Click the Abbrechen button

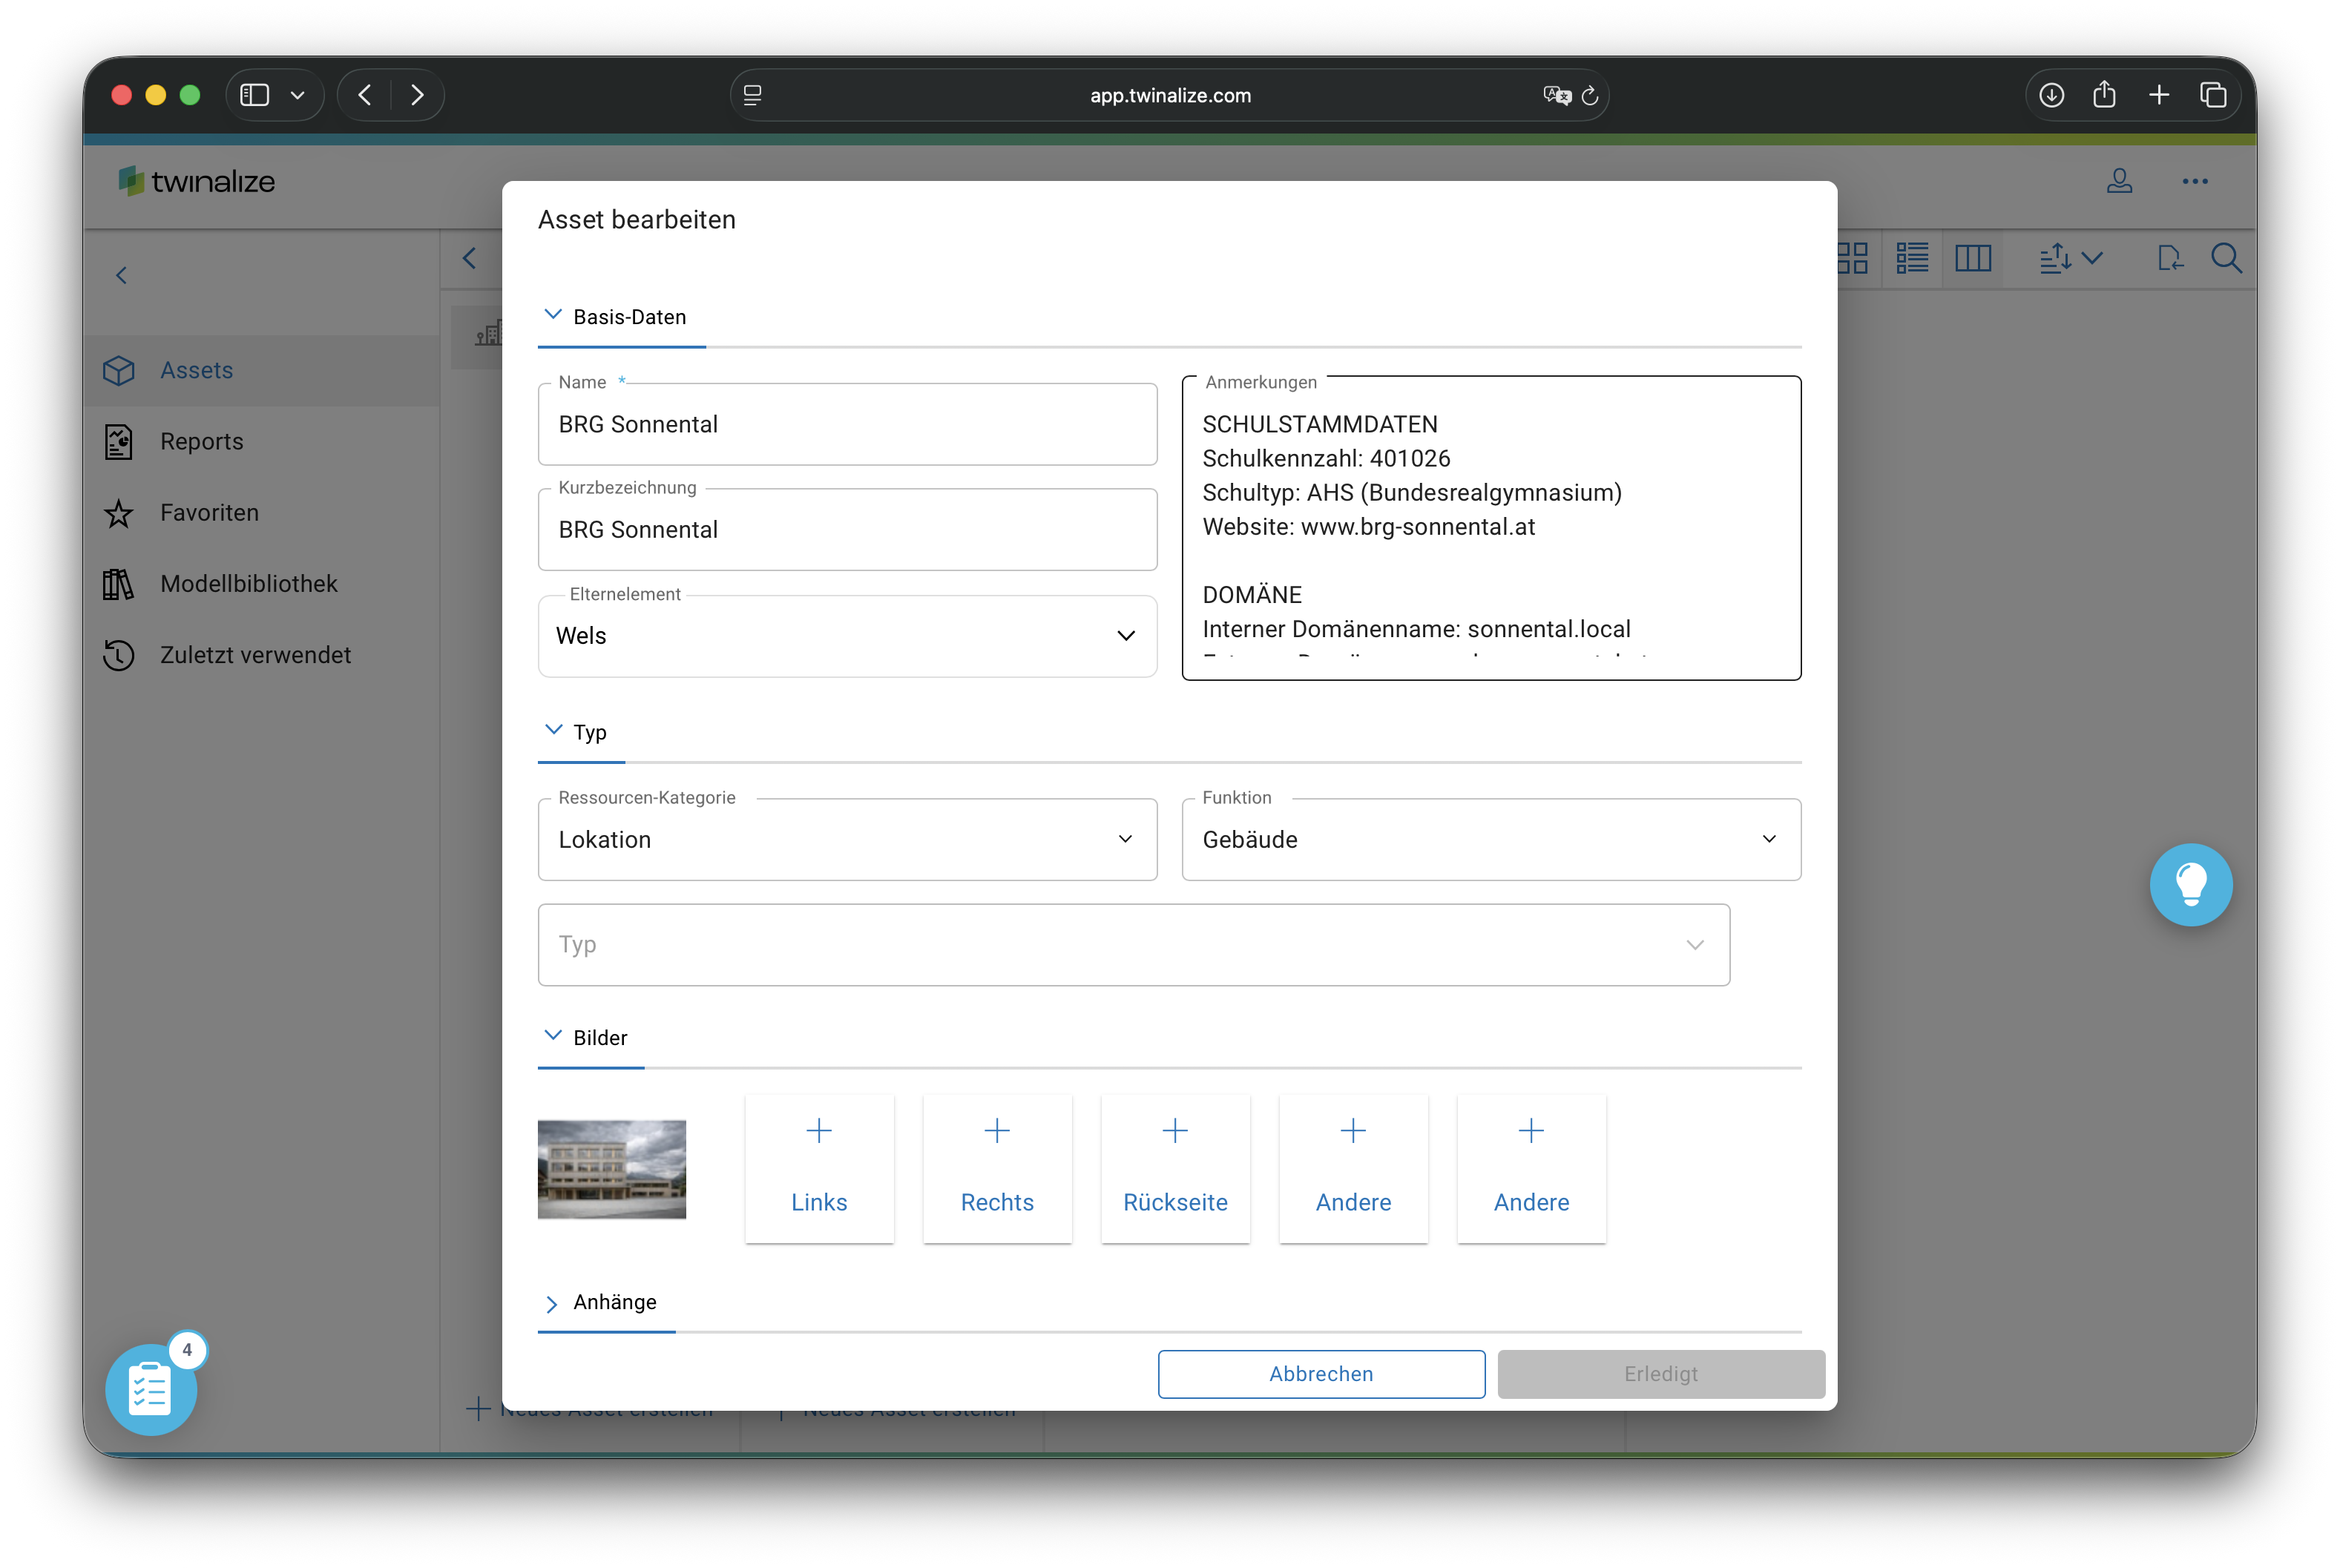click(x=1320, y=1373)
